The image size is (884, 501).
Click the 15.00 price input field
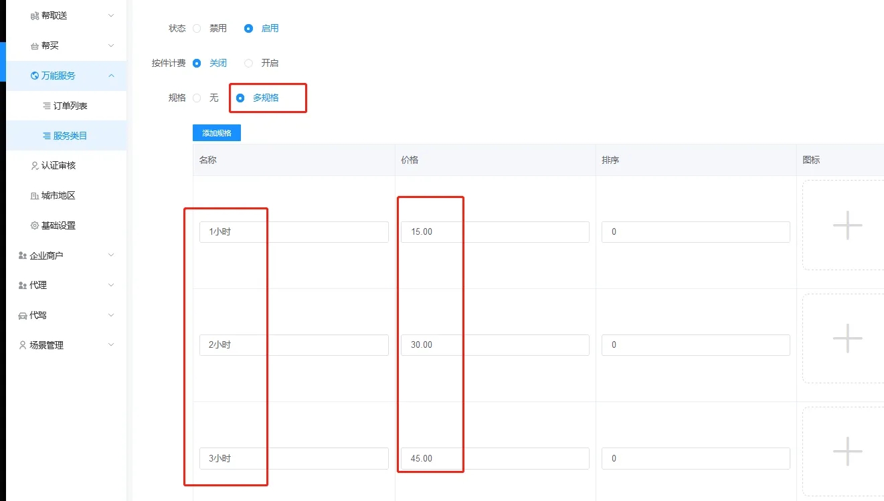pos(495,232)
